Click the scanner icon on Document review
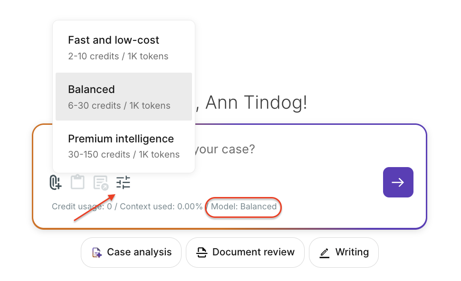Viewport: 461px width, 281px height. 202,253
